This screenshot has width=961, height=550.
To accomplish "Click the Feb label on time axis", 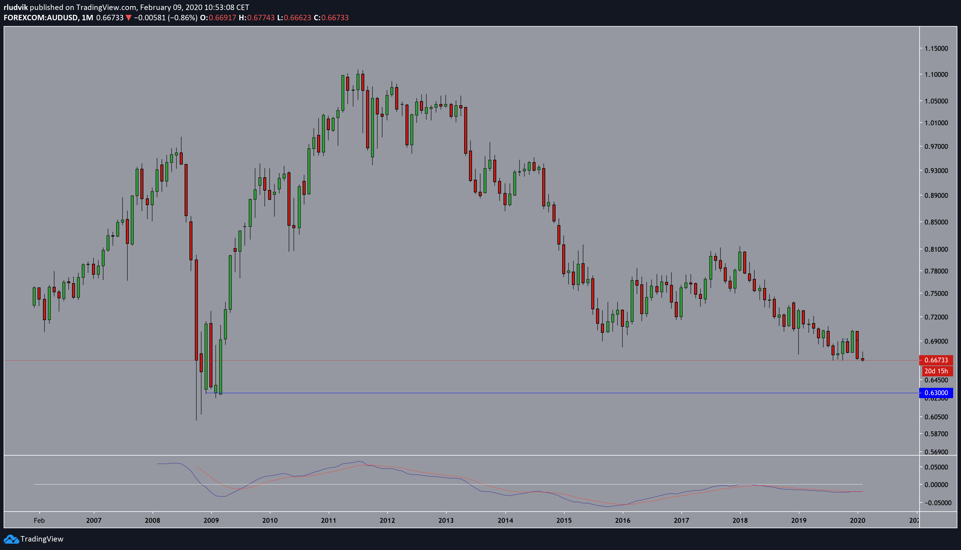I will pos(39,521).
